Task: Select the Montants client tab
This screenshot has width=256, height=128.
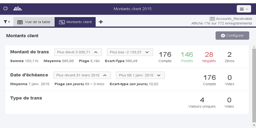Action: [75, 22]
